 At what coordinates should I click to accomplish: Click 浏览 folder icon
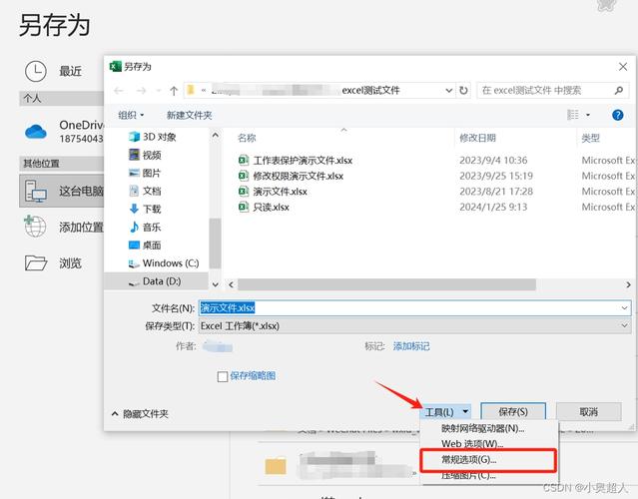click(36, 262)
